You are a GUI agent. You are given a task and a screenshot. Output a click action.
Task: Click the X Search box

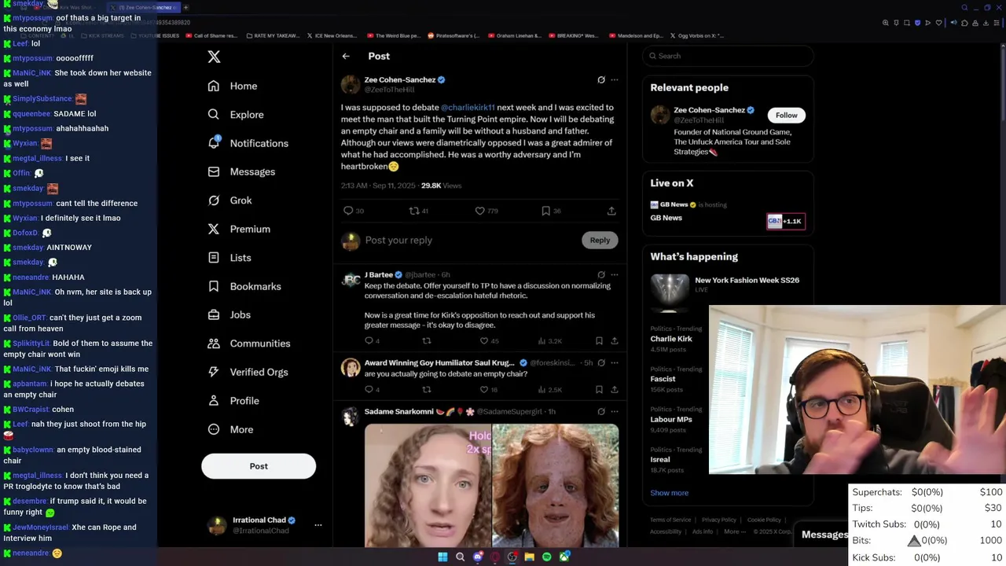point(728,56)
